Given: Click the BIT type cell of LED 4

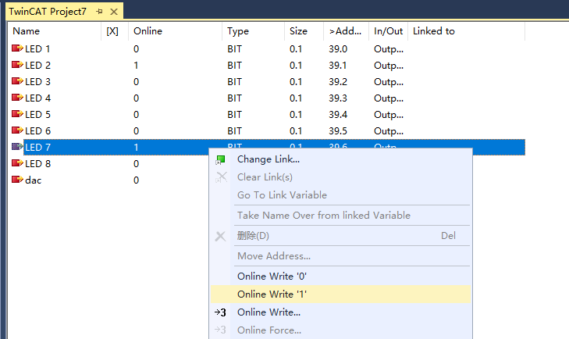Looking at the screenshot, I should 234,98.
